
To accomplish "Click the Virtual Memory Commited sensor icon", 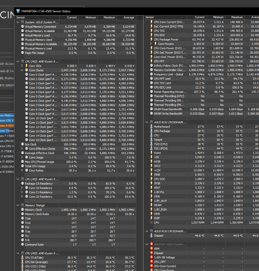I will click(23, 26).
